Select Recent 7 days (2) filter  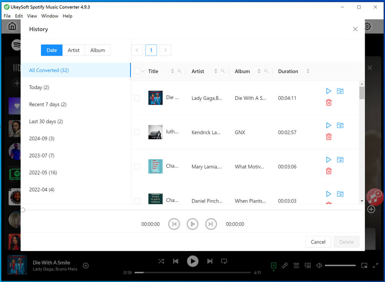pos(76,104)
